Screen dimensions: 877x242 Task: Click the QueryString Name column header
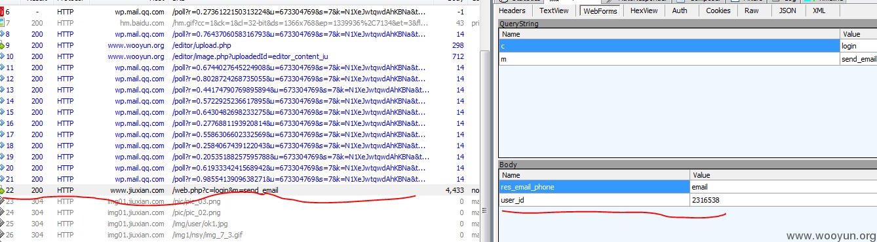669,33
